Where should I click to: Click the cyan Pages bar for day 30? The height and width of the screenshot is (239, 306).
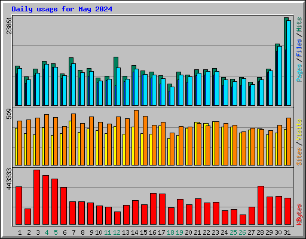280,76
